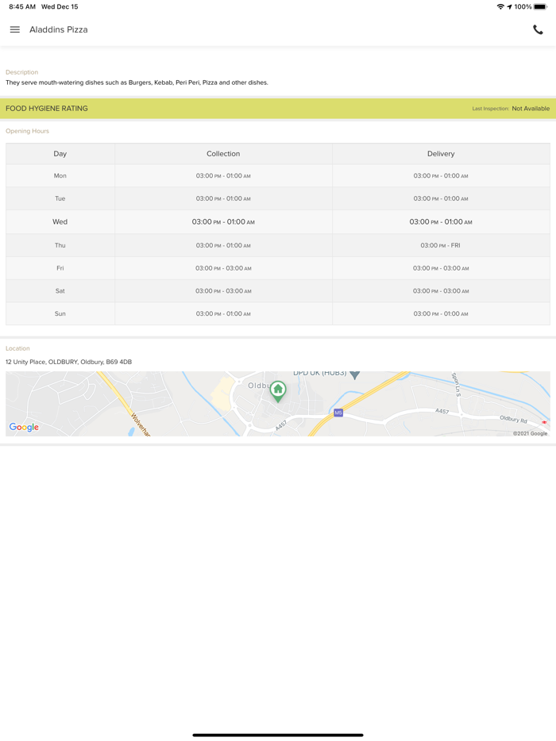Image resolution: width=556 pixels, height=741 pixels.
Task: Open the Google logo on the map
Action: 24,427
